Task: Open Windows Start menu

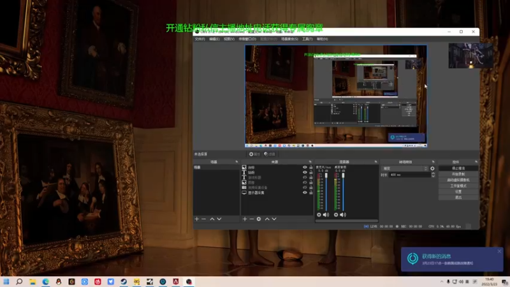Action: (6, 281)
